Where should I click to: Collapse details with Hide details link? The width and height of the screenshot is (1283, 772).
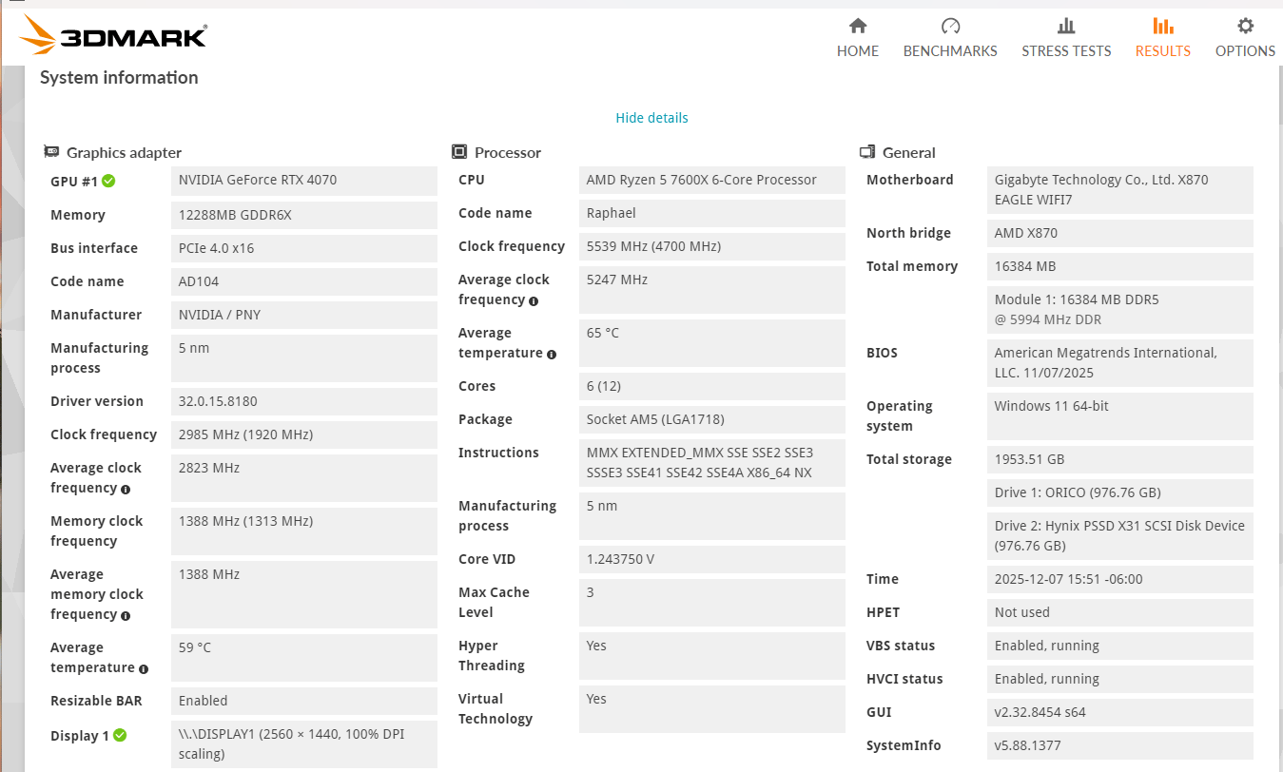[651, 118]
